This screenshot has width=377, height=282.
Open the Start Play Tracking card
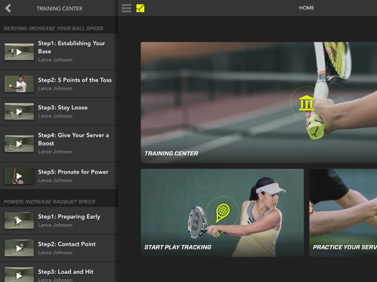click(x=222, y=213)
